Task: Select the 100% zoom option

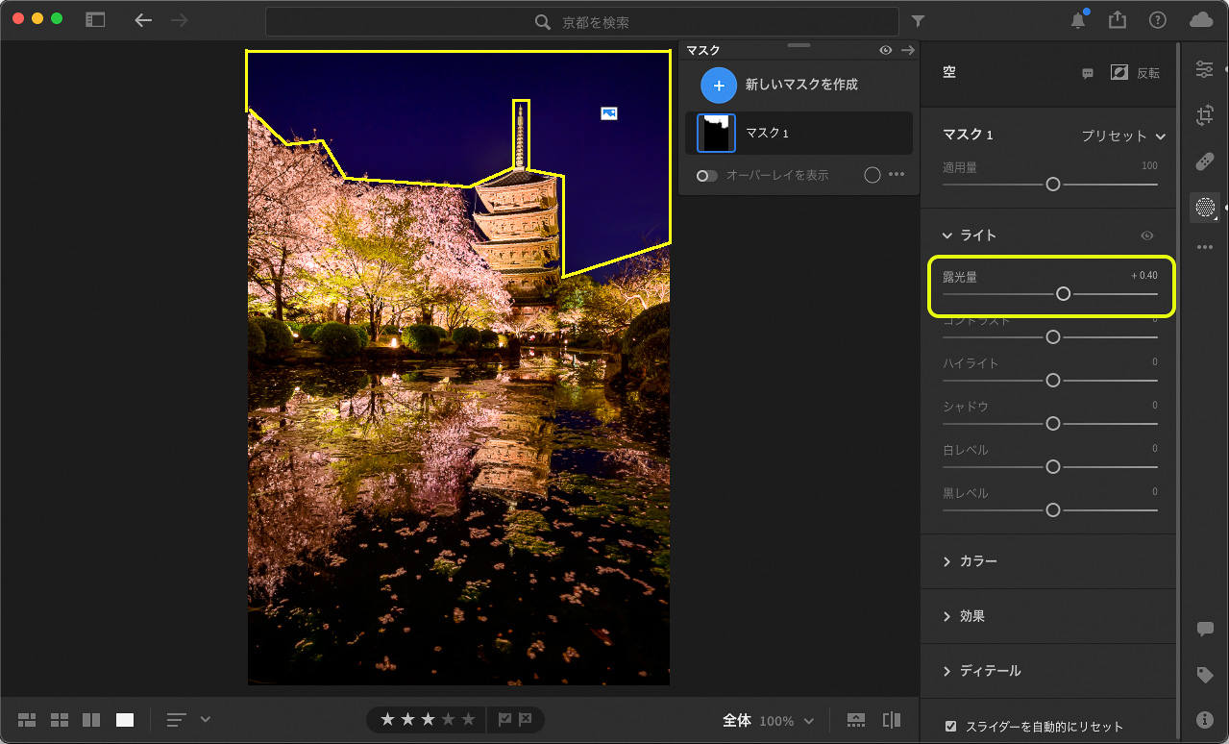Action: point(776,721)
